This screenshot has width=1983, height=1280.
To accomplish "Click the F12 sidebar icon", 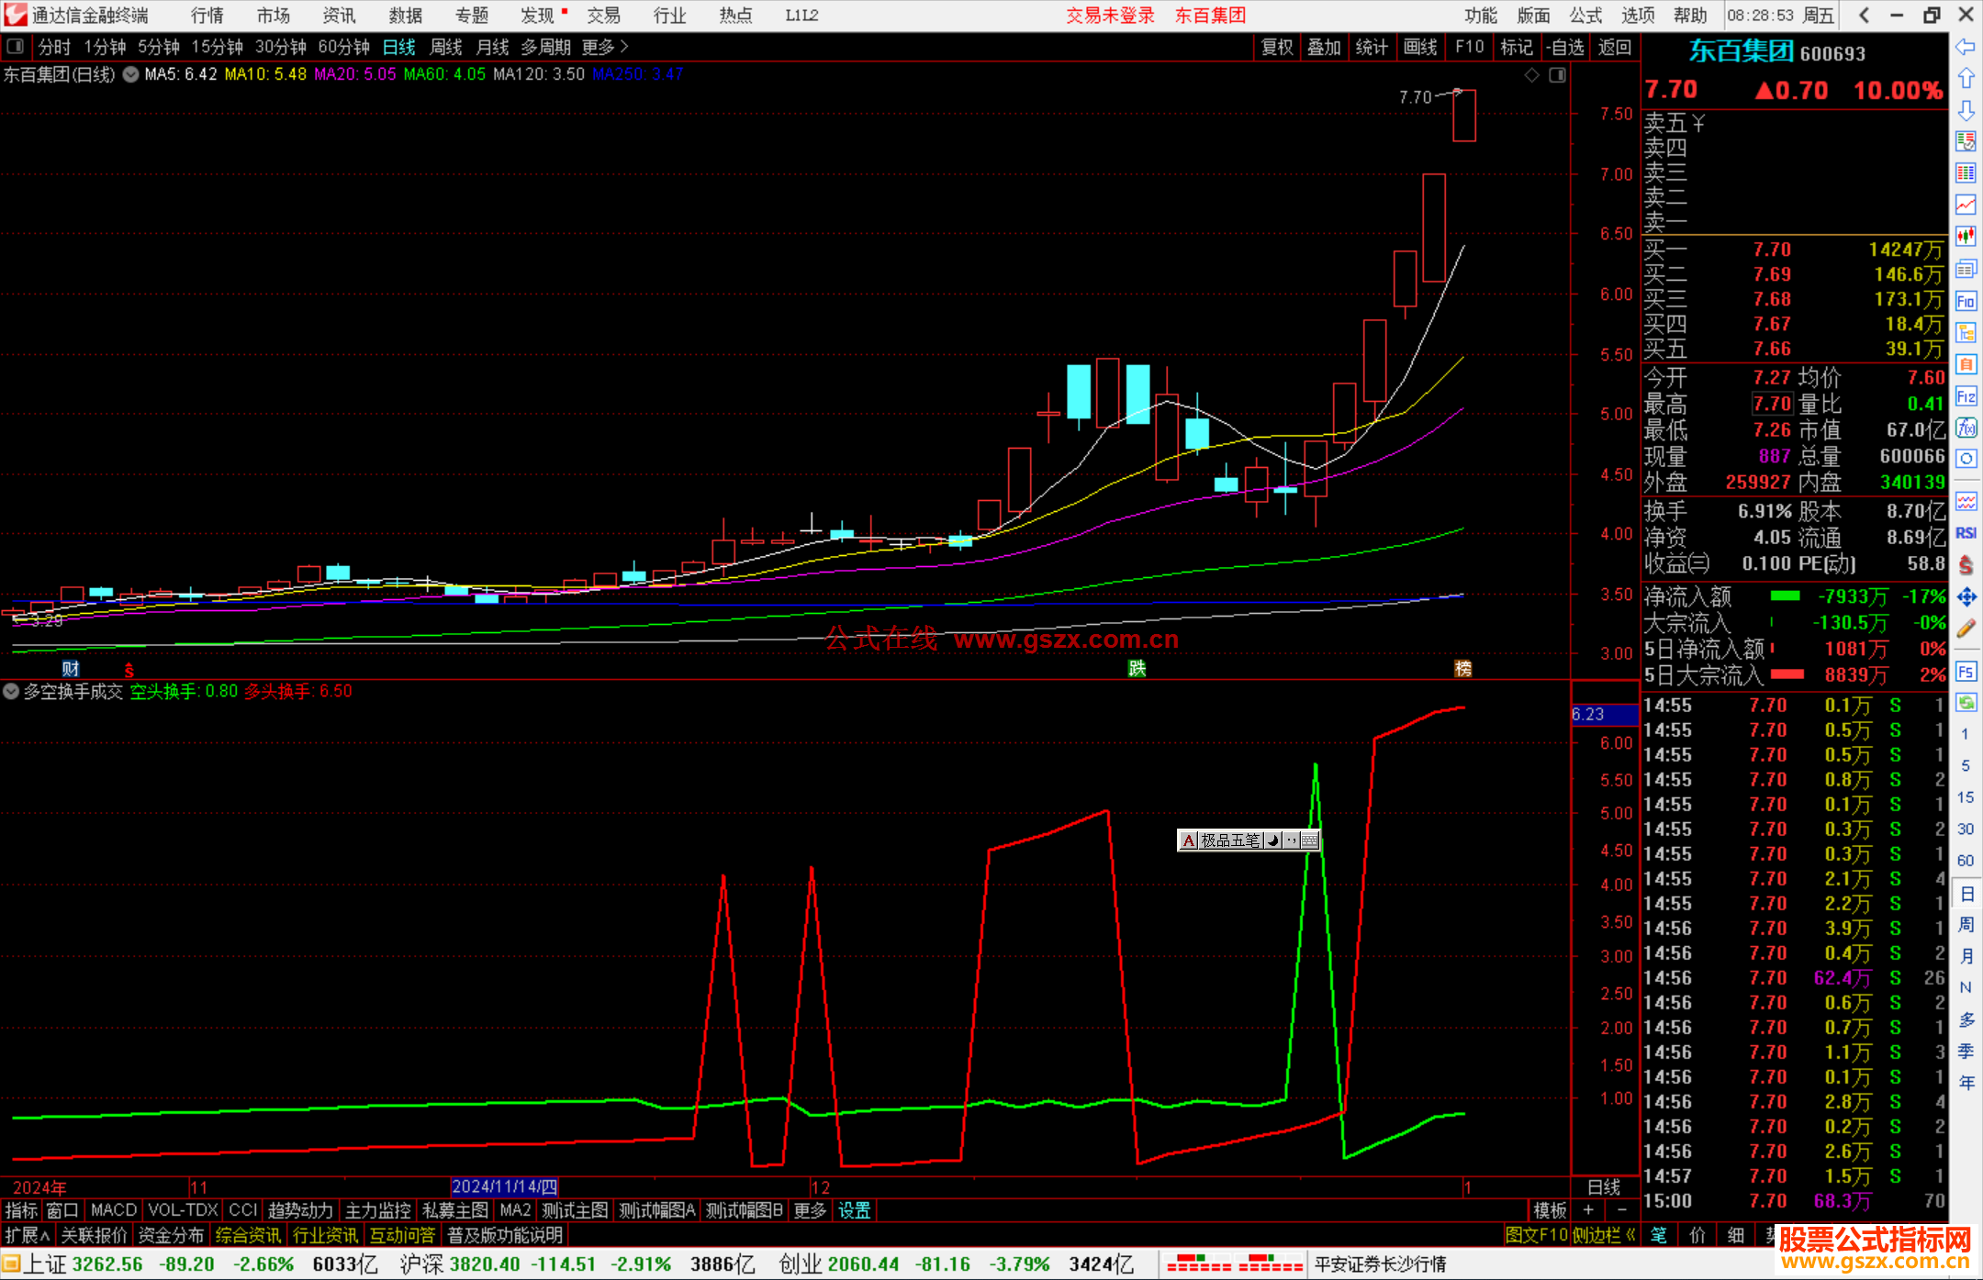I will coord(1966,396).
